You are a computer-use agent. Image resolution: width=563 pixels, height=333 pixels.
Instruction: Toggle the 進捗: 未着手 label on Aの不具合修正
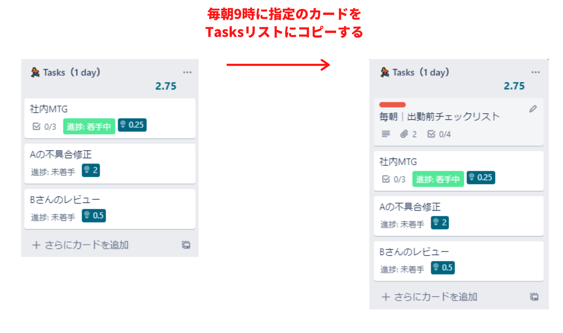52,171
